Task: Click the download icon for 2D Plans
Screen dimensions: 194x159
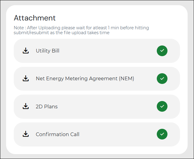Action: pyautogui.click(x=26, y=106)
